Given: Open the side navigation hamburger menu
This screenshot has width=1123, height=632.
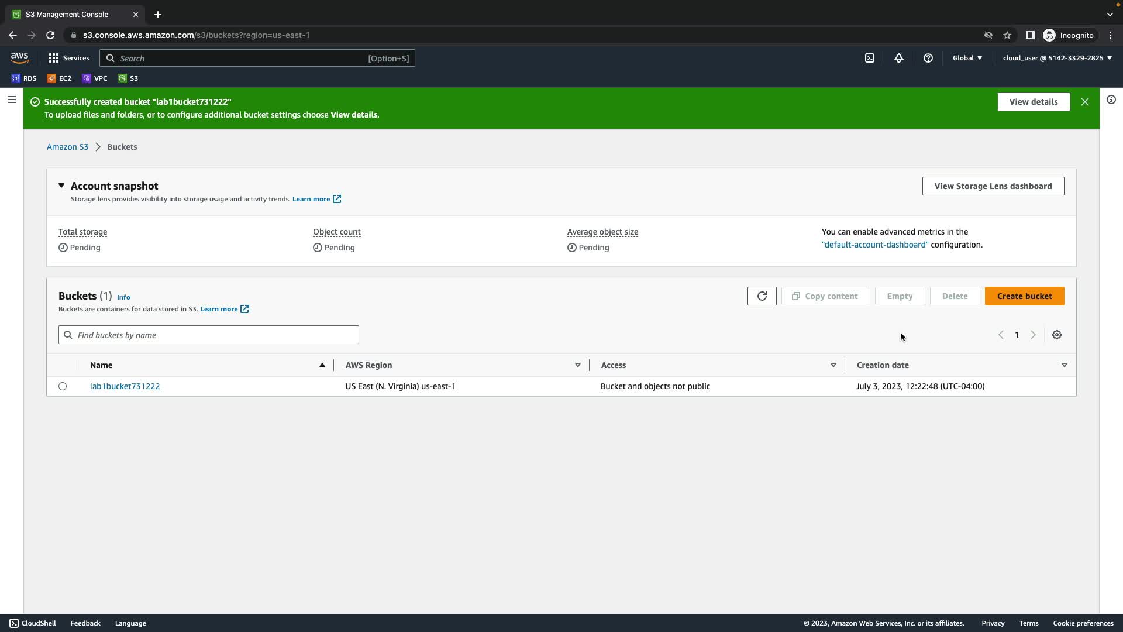Looking at the screenshot, I should coord(12,99).
